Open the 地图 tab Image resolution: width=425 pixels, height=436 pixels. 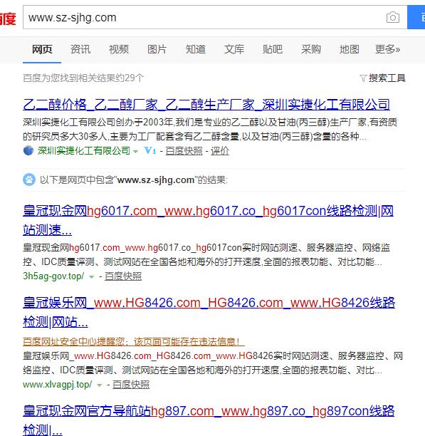tap(349, 49)
